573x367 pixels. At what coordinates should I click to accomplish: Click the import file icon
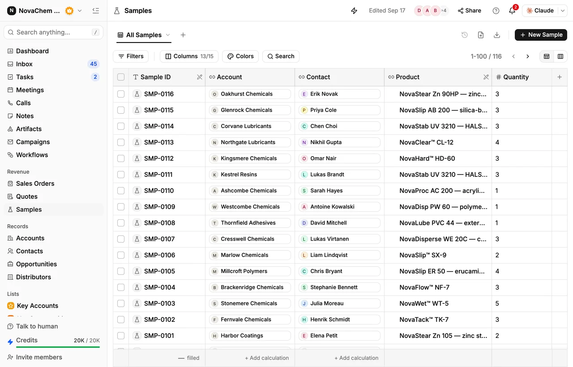tap(481, 35)
